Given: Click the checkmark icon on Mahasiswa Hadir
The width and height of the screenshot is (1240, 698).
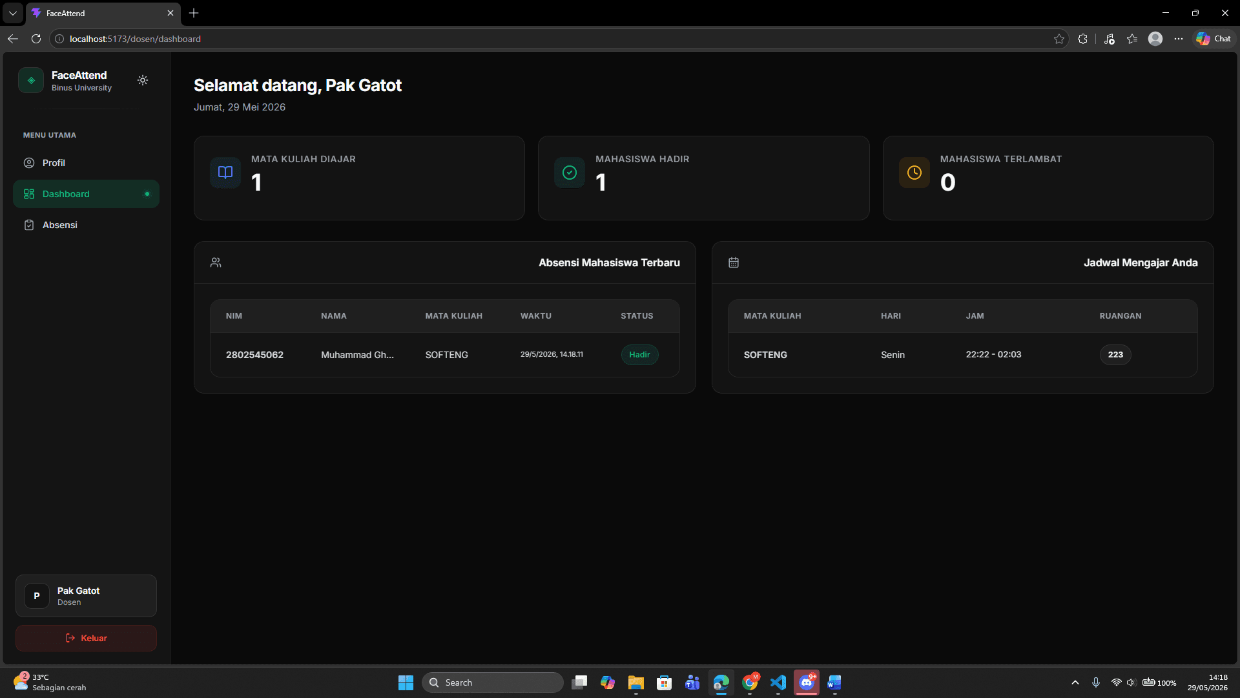Looking at the screenshot, I should coord(570,173).
